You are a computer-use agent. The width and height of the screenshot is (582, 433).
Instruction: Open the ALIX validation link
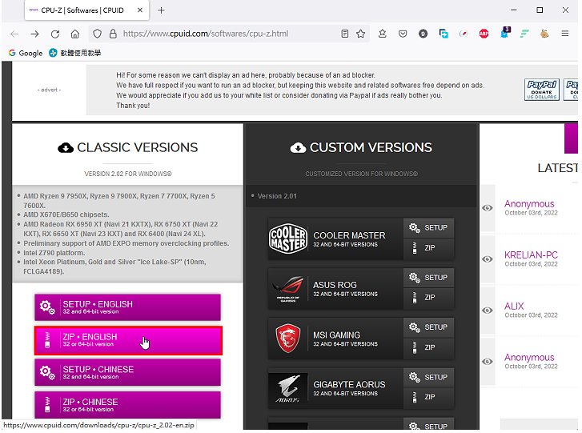click(x=514, y=307)
